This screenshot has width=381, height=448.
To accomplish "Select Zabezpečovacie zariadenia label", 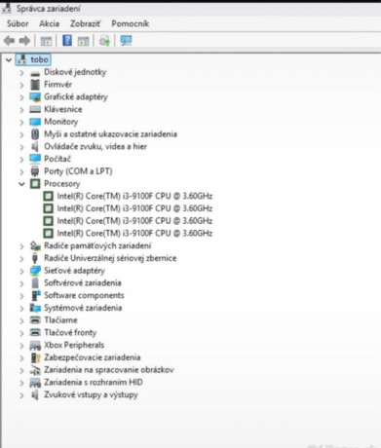I will click(x=93, y=357).
